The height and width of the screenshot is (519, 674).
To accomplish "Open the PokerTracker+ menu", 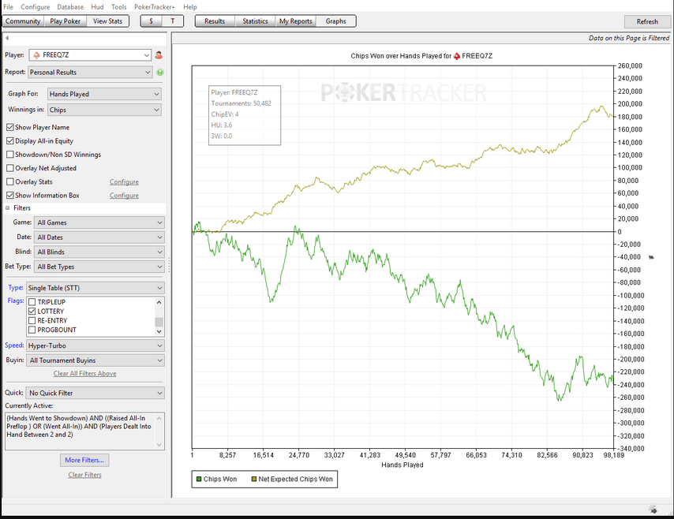I will tap(155, 7).
